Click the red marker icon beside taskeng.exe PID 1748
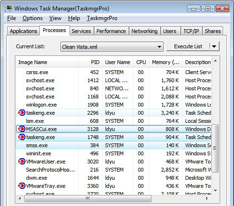 coord(22,137)
